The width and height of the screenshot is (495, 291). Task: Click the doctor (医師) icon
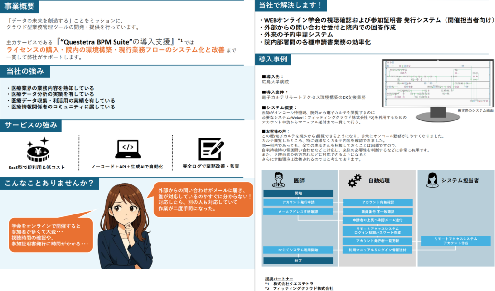pyautogui.click(x=278, y=181)
